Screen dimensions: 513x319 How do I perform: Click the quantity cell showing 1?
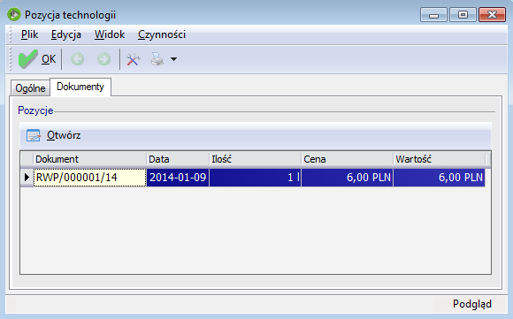[255, 178]
